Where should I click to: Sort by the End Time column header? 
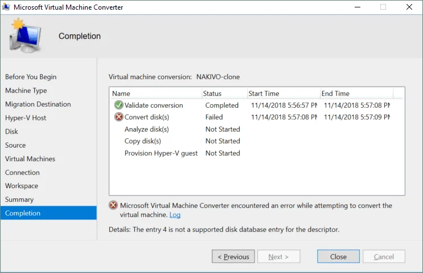[x=356, y=93]
